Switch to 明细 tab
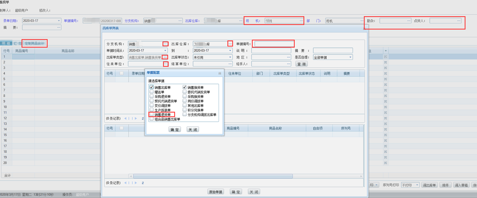The height and width of the screenshot is (198, 477). click(x=6, y=44)
